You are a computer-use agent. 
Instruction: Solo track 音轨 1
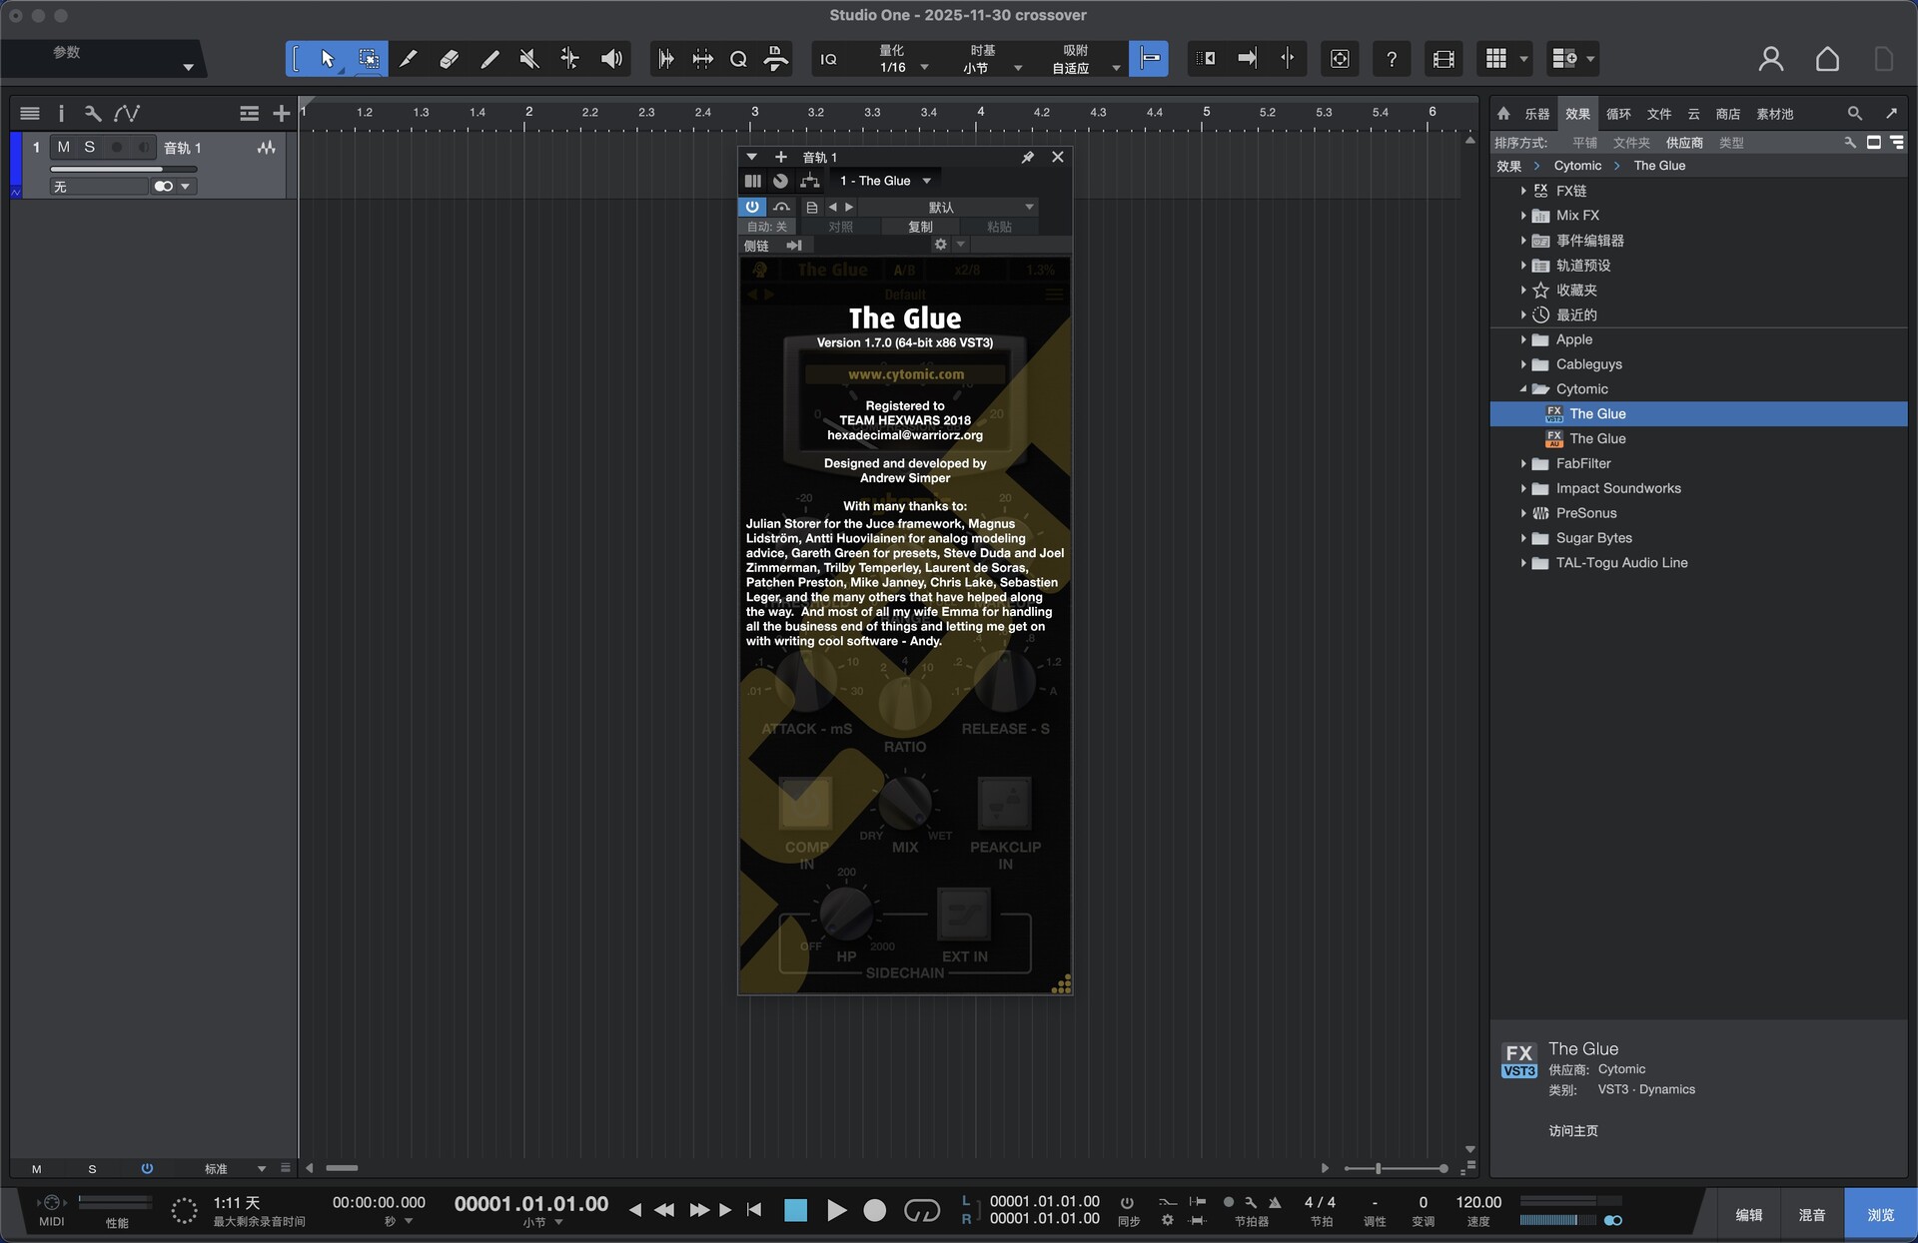(x=90, y=147)
